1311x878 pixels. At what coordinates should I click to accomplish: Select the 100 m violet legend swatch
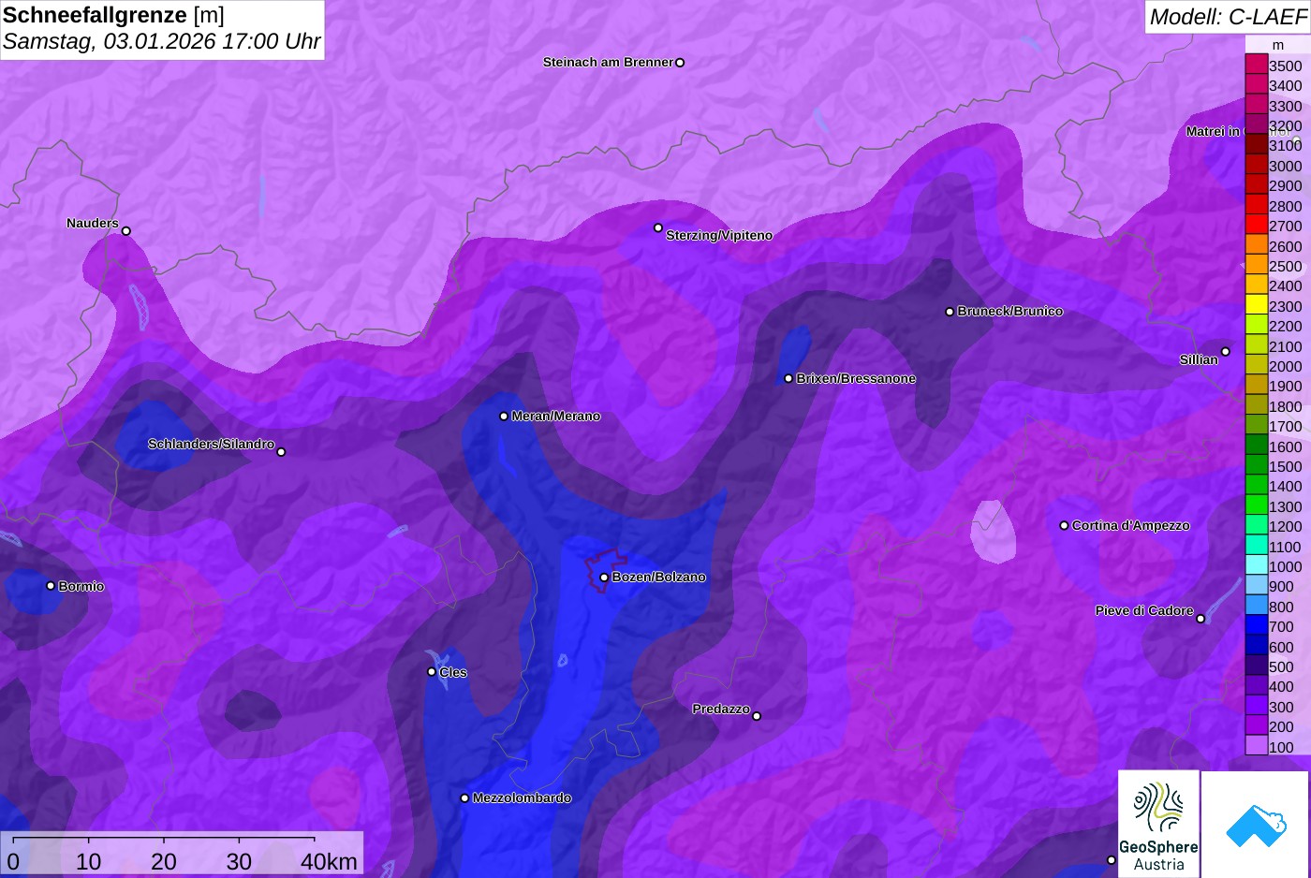1256,746
